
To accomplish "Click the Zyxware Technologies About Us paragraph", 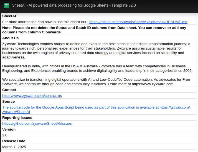I will tap(99, 64).
